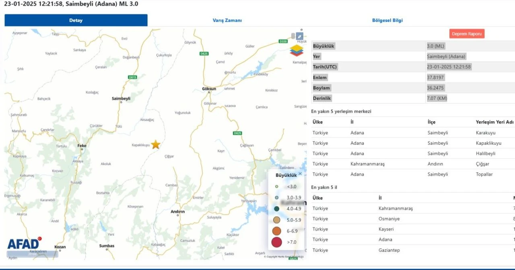Click the small gray map toggle control
515x270 pixels.
[293, 36]
